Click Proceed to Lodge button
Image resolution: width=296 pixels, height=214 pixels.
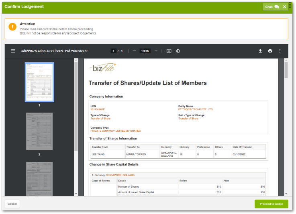tap(271, 204)
